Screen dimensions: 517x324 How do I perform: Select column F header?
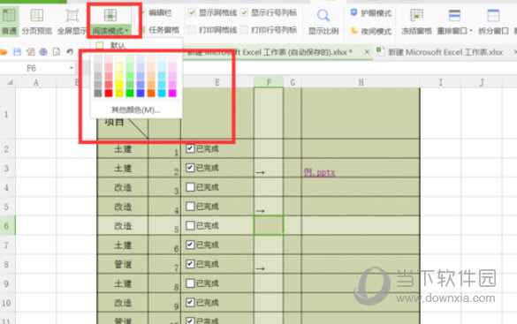point(269,82)
